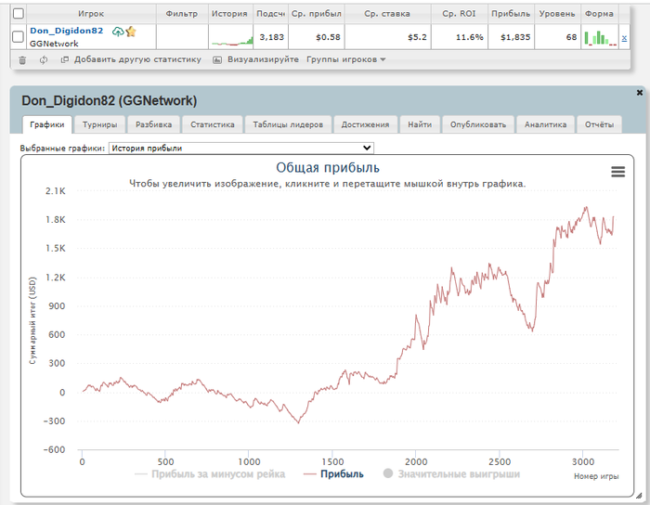
Task: Open the Таблицы лидеров tab
Action: pyautogui.click(x=288, y=124)
